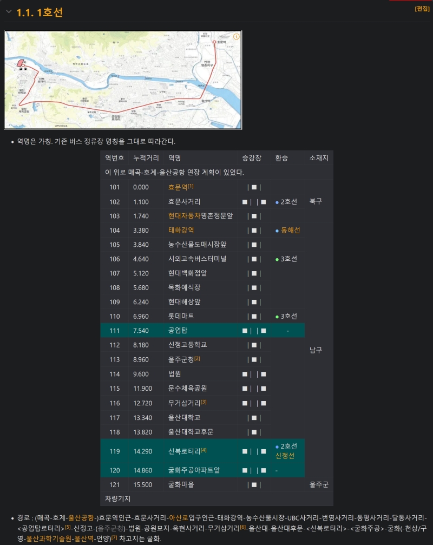Select station name 울산대학교후문
This screenshot has height=545, width=433.
pyautogui.click(x=191, y=432)
